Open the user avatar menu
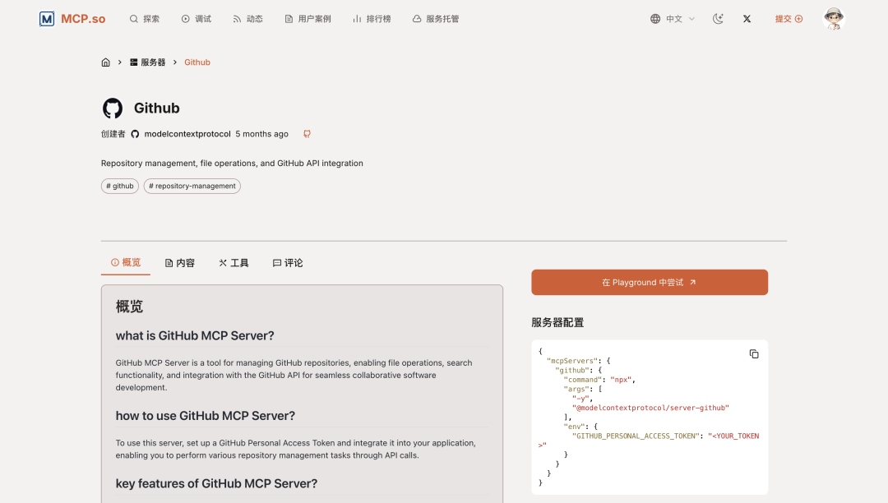 pos(834,19)
